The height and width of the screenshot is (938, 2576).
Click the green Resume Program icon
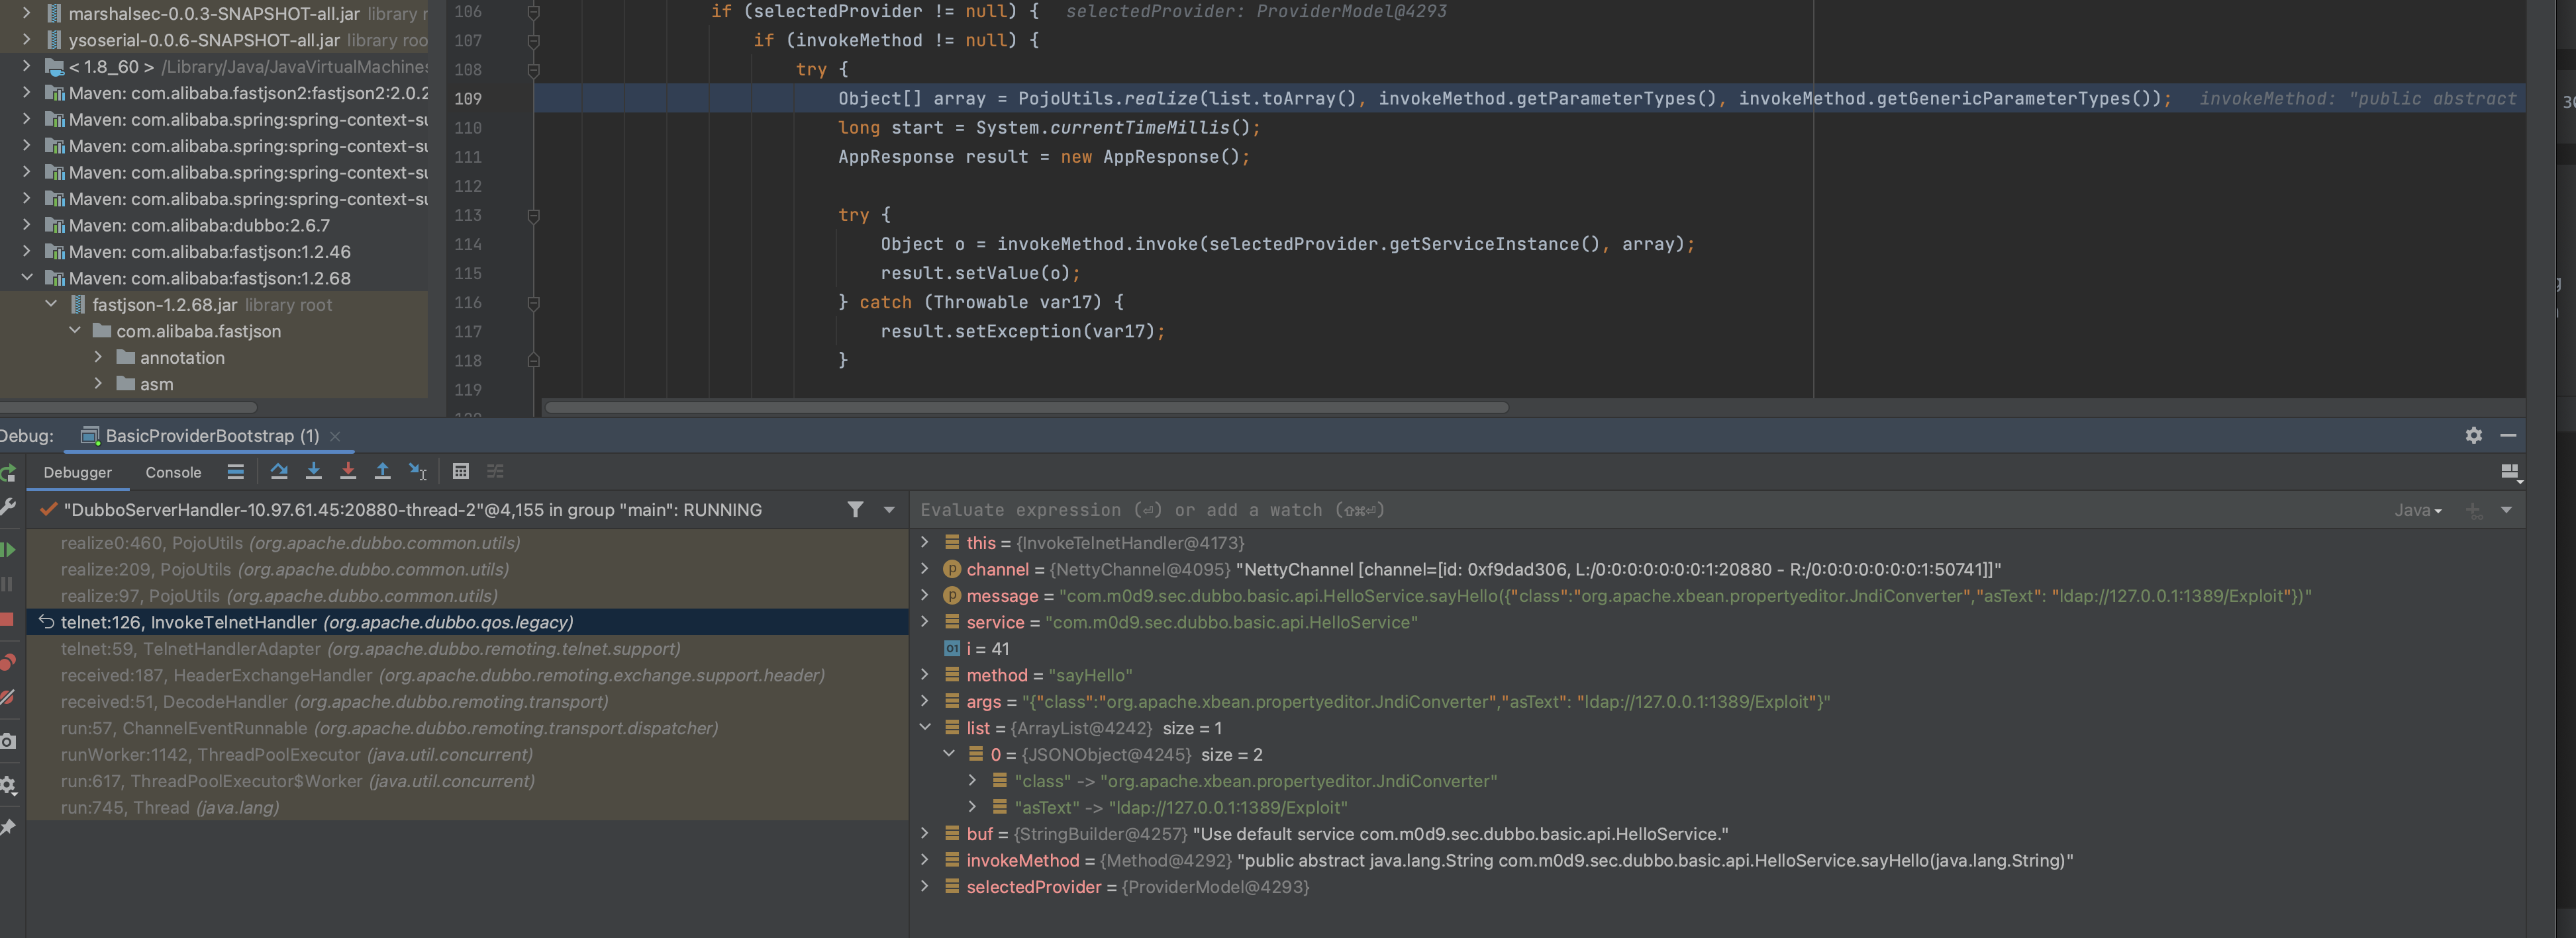click(8, 550)
